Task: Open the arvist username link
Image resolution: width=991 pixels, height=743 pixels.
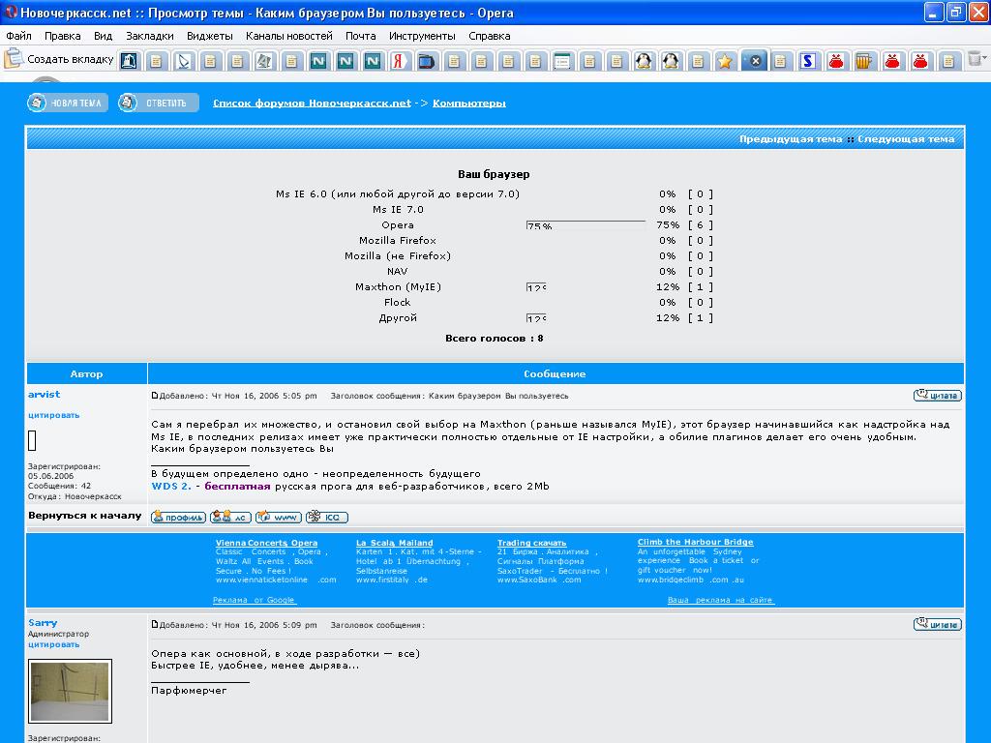Action: point(45,395)
